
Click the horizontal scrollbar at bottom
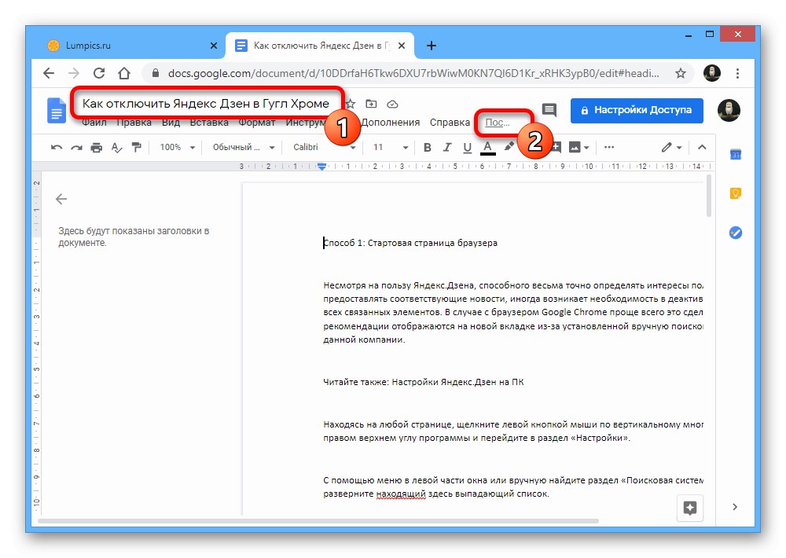[x=318, y=521]
